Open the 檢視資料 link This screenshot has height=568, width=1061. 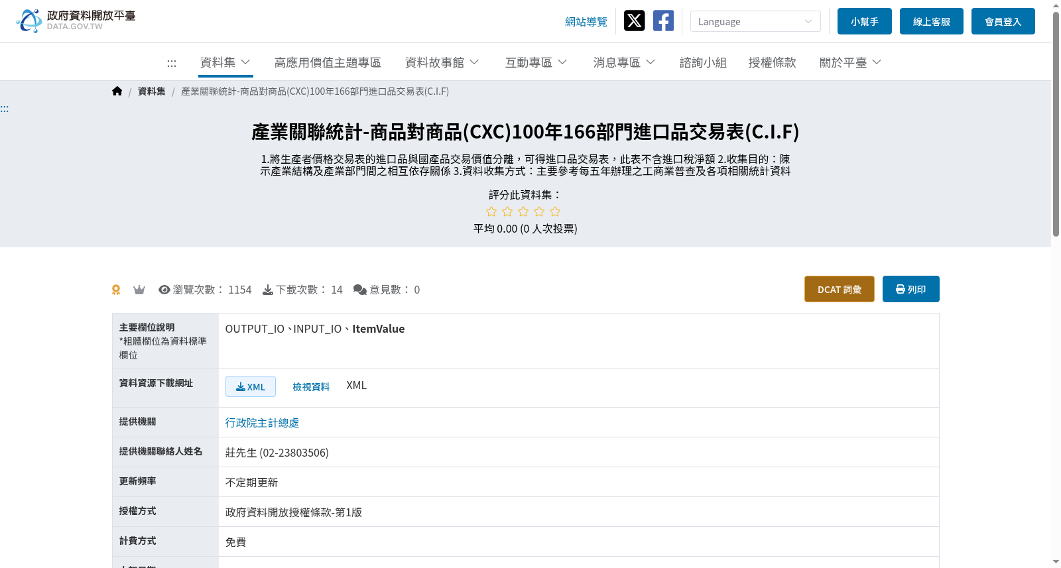coord(311,386)
